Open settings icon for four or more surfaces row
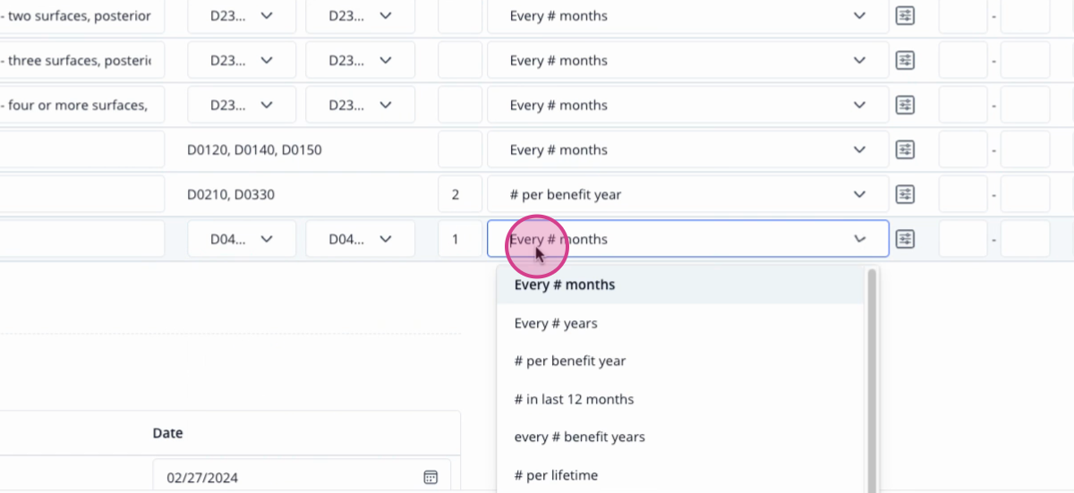 (906, 105)
